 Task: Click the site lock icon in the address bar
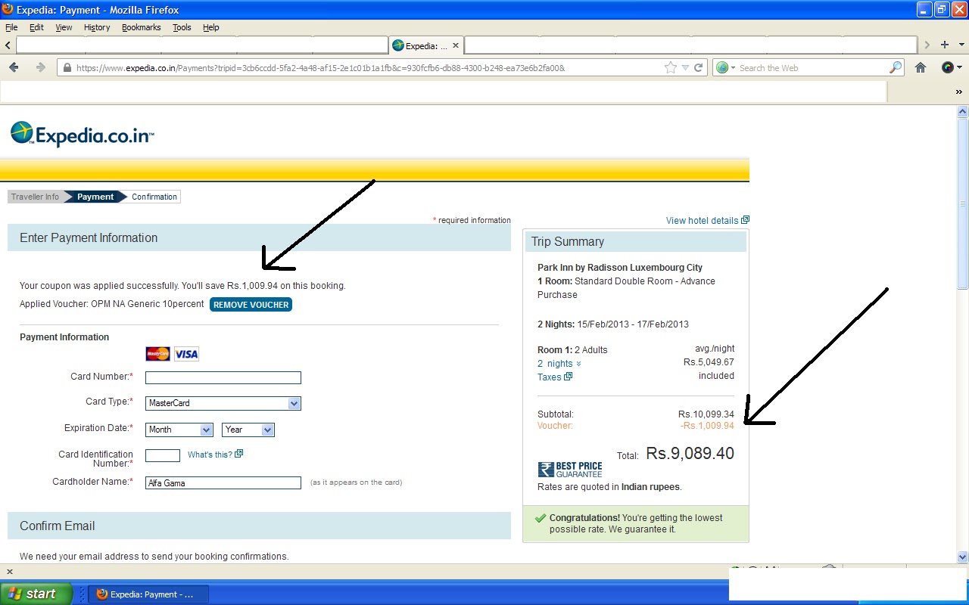pos(67,68)
